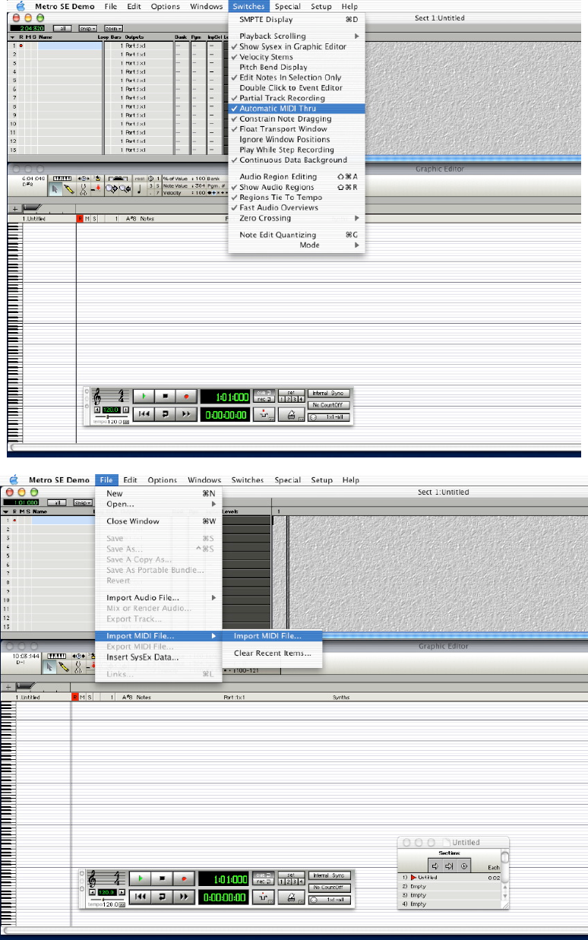
Task: Click first arrow icon in Sections window
Action: click(x=435, y=866)
